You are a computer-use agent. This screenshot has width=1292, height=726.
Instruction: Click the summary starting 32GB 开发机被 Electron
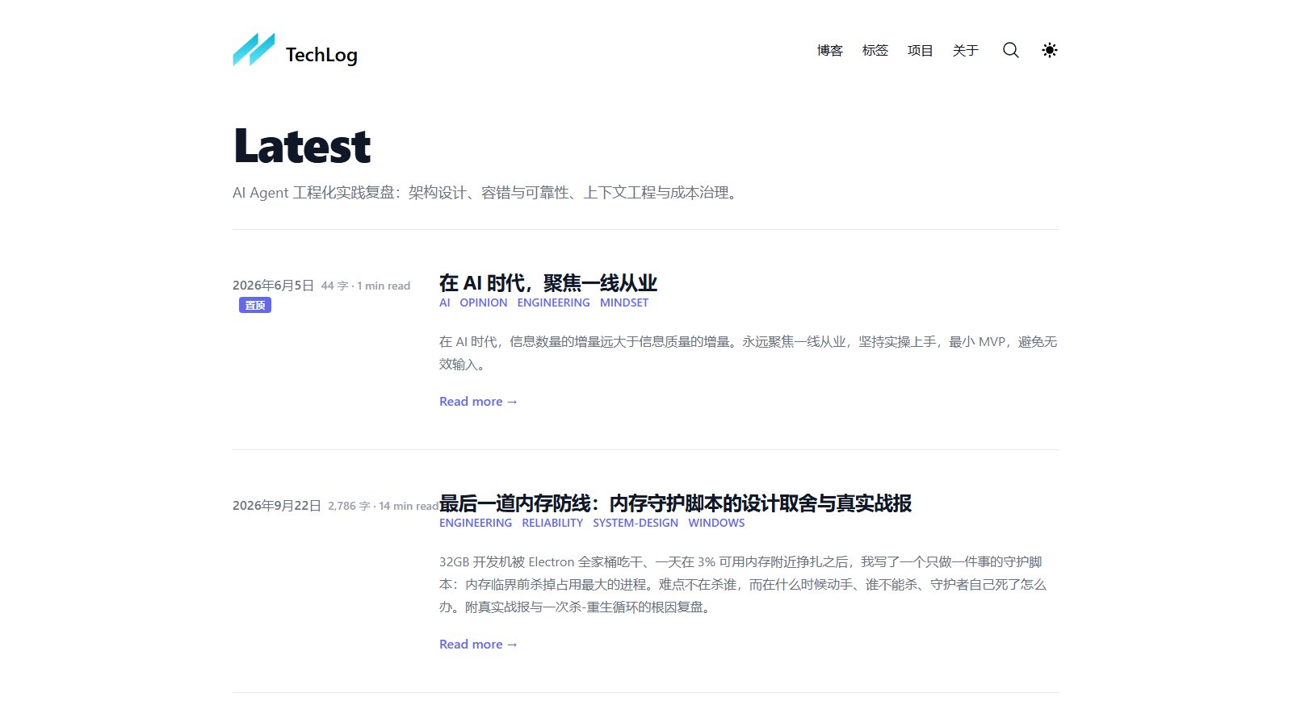[743, 585]
